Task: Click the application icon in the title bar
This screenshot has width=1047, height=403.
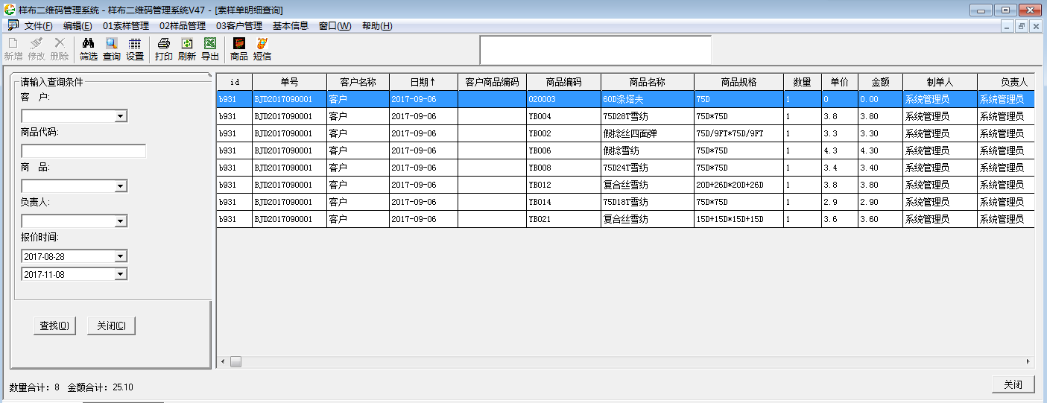Action: tap(9, 10)
